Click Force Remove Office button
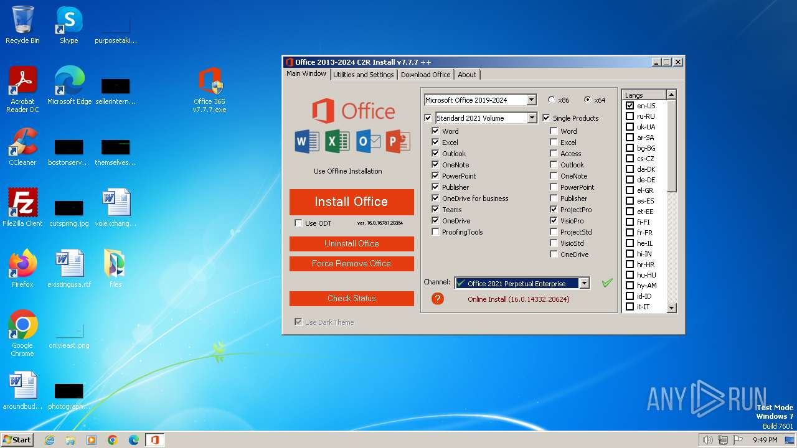This screenshot has width=797, height=448. pos(351,263)
